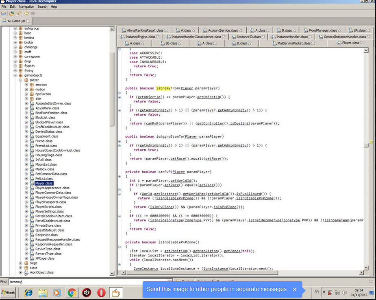Follow the getController method link

click(210, 123)
